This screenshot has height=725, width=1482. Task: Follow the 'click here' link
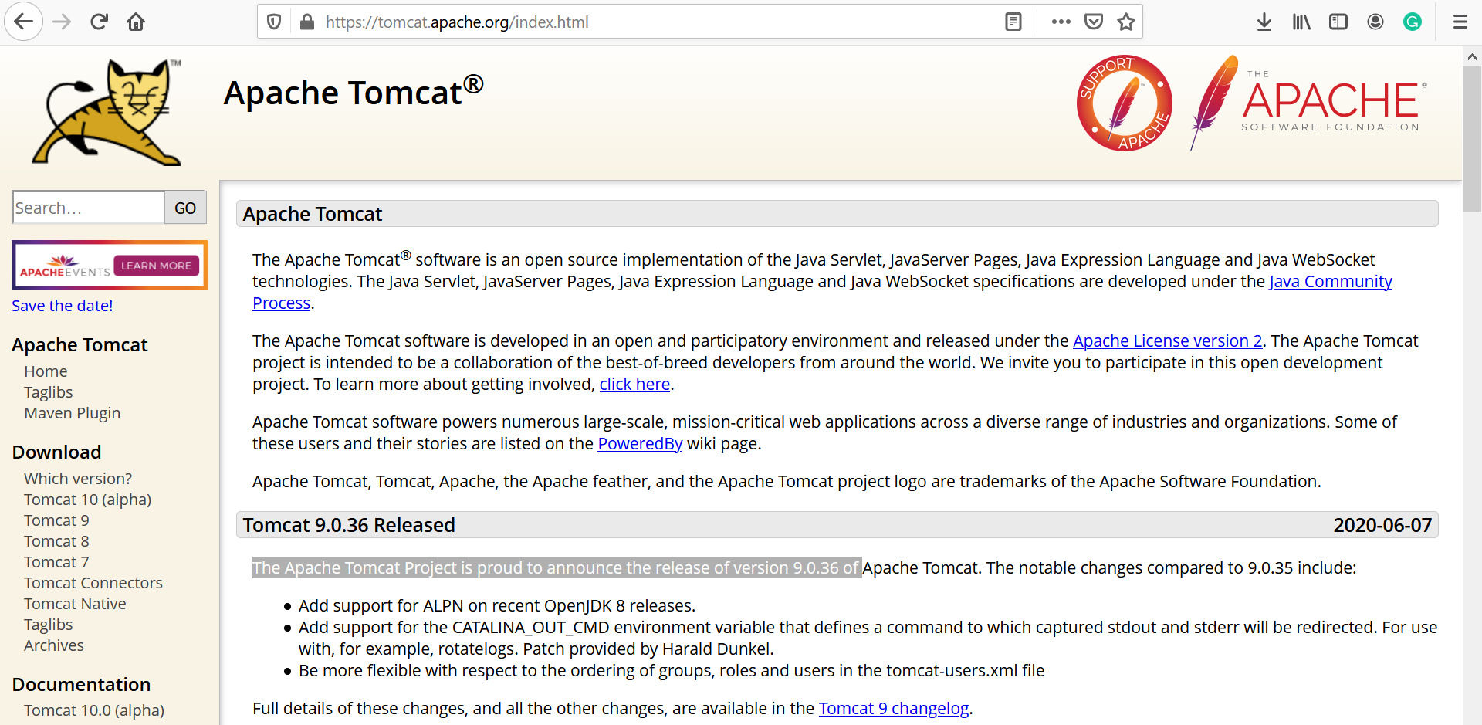[x=634, y=385]
